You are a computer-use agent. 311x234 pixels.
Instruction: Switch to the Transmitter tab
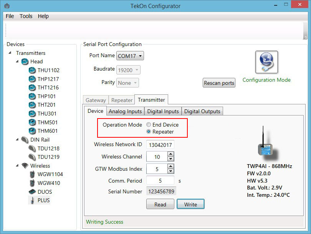[151, 100]
